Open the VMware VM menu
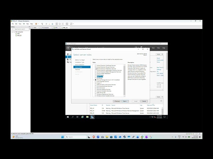The width and height of the screenshot is (213, 159). (24, 24)
